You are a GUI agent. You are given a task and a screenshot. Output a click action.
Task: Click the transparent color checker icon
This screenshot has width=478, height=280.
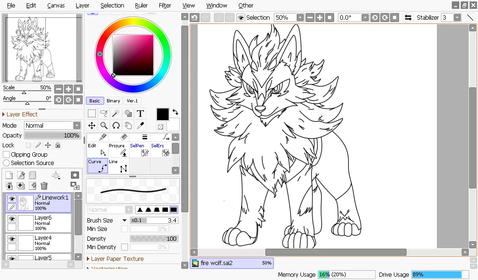tap(160, 127)
